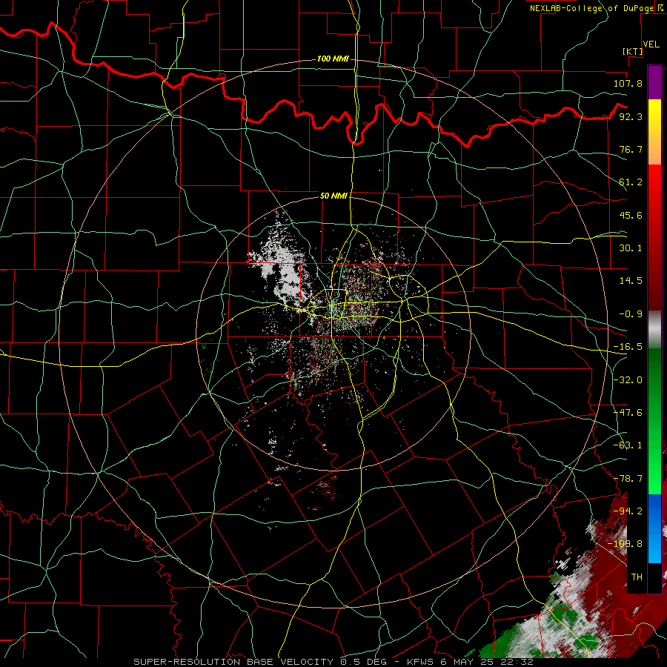Click the TH label on color bar
The width and height of the screenshot is (667, 667).
tap(637, 577)
